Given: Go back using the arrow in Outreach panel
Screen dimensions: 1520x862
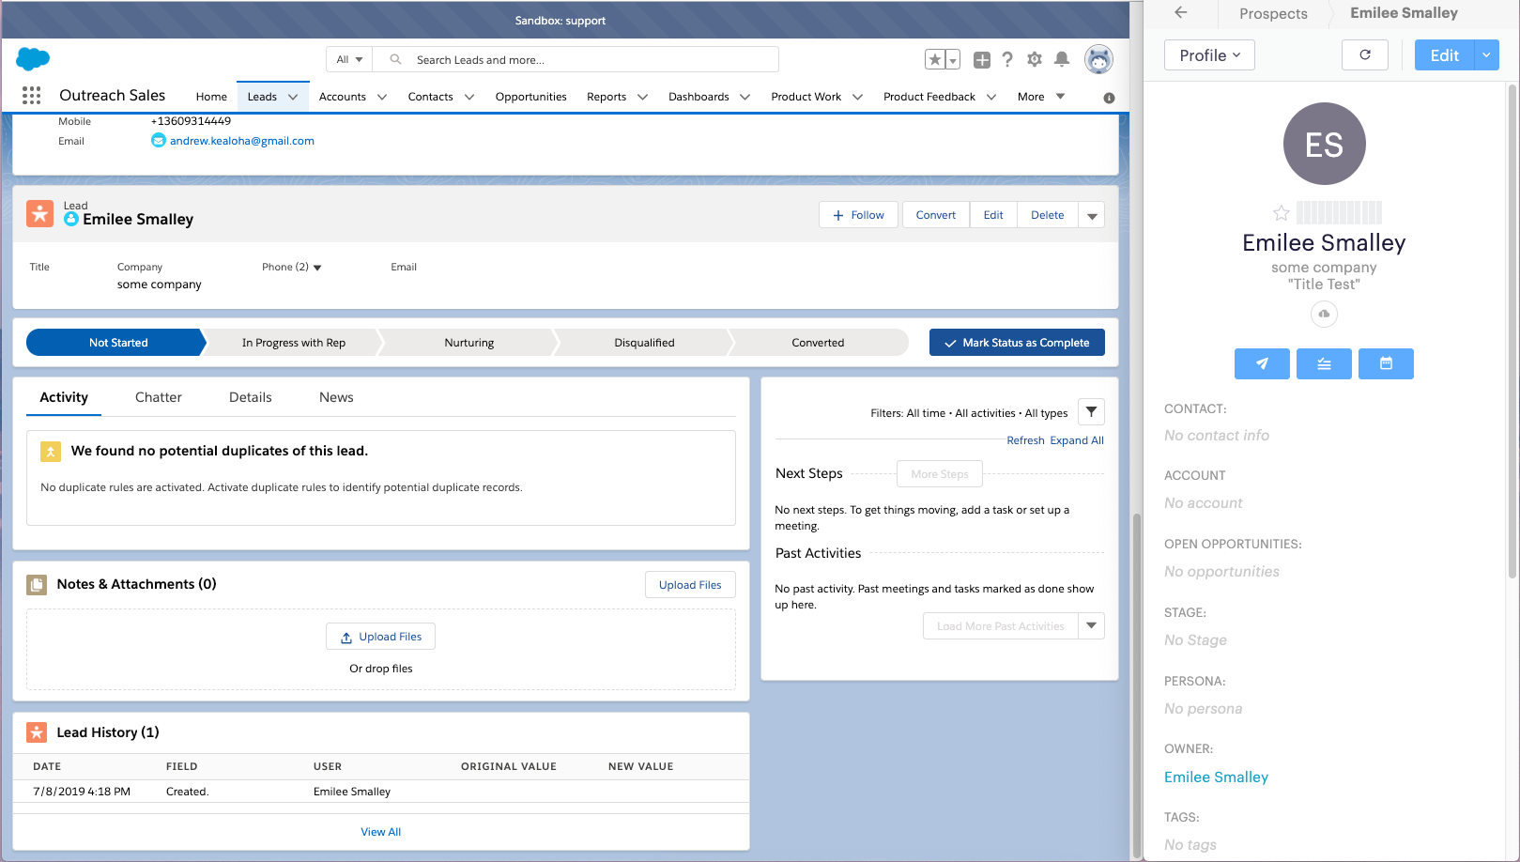Looking at the screenshot, I should tap(1181, 12).
